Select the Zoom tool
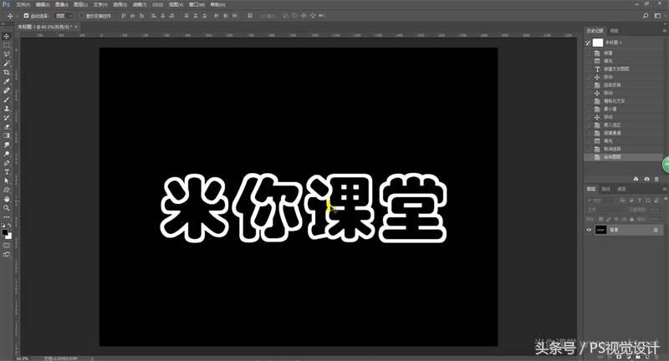Image resolution: width=669 pixels, height=361 pixels. tap(7, 208)
